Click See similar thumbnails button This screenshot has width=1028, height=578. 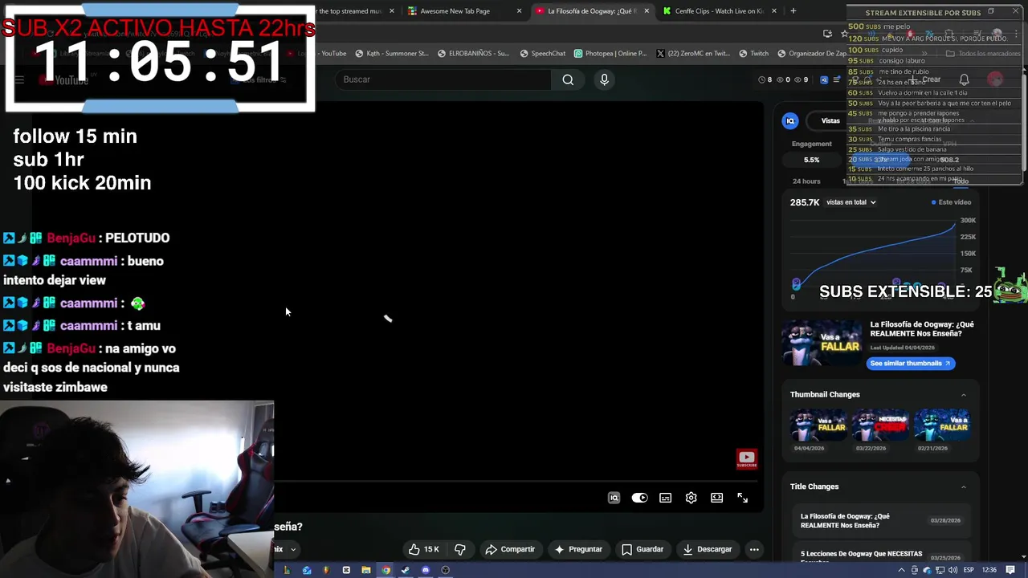pyautogui.click(x=911, y=363)
